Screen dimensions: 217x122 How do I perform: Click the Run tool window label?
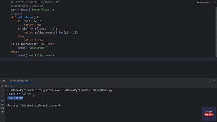point(4,81)
